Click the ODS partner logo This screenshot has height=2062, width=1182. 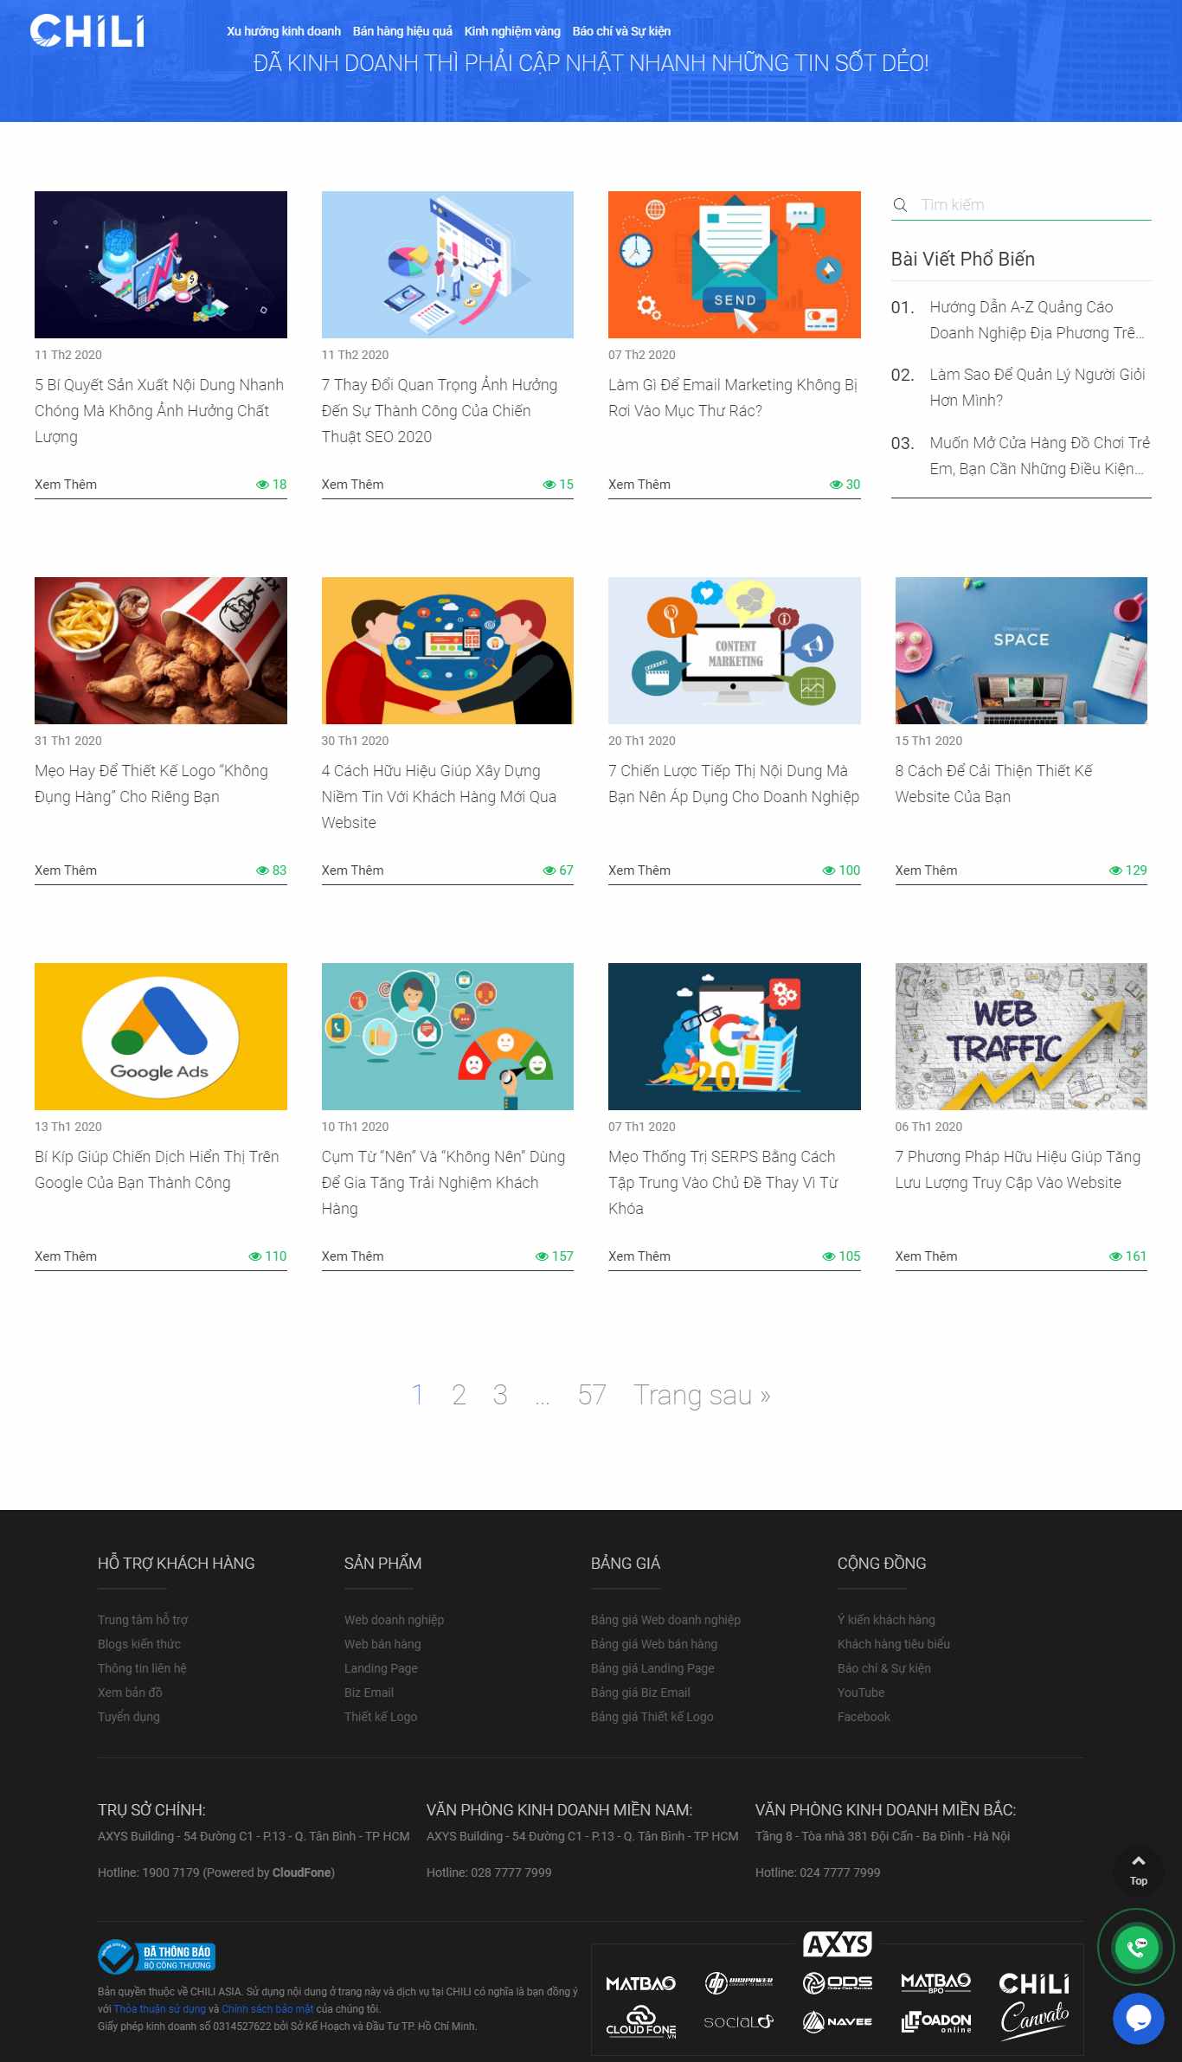(837, 1982)
